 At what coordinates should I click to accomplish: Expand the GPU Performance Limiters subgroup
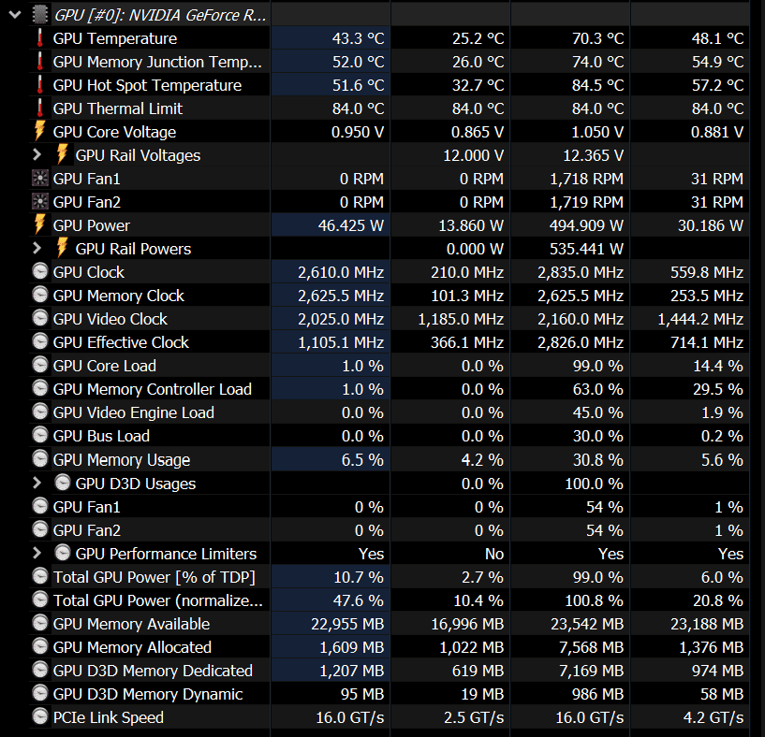tap(37, 554)
